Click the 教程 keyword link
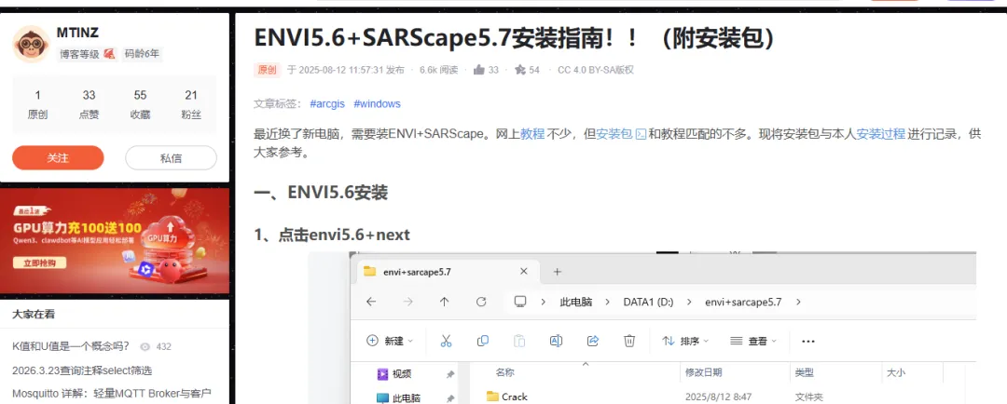Image resolution: width=1007 pixels, height=404 pixels. pyautogui.click(x=532, y=134)
